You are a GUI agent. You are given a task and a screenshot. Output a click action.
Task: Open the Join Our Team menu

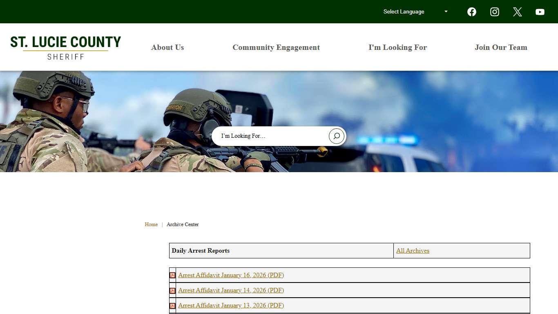[501, 47]
